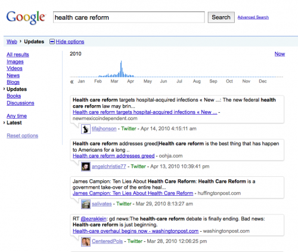Screen dimensions: 298x252
Task: Open Health-care overhaul begins now link
Action: (135, 231)
